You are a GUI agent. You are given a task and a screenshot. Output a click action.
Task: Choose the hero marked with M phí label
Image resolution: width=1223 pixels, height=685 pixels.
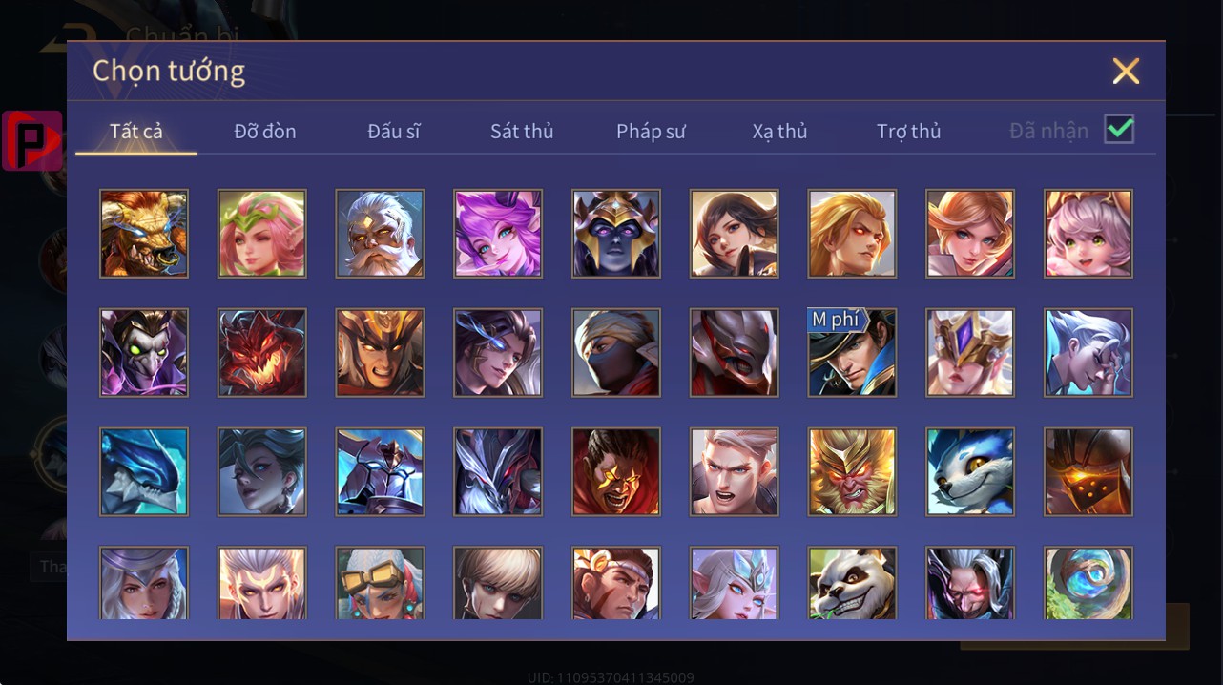852,352
